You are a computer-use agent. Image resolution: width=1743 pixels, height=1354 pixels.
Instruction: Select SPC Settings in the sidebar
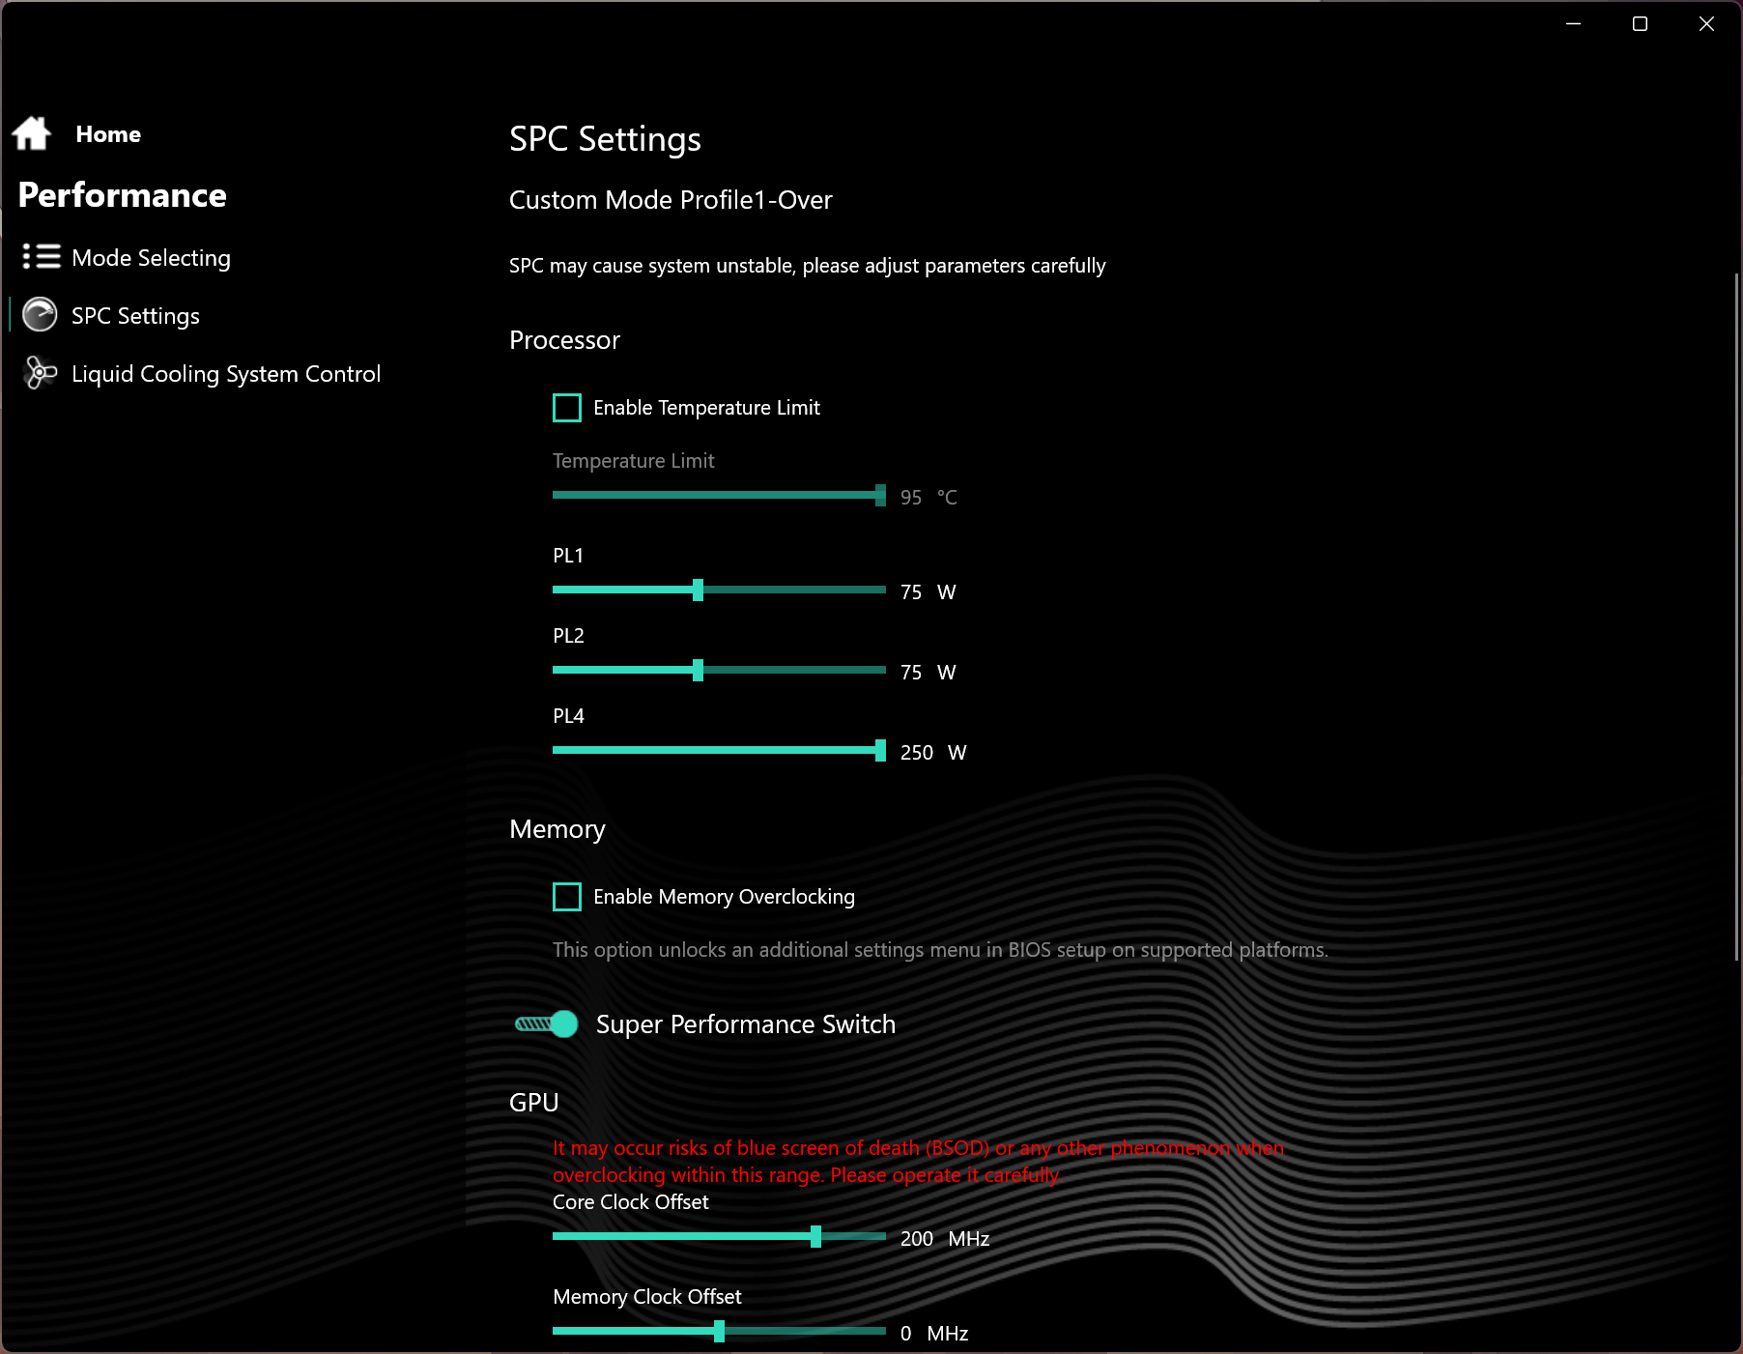pos(135,316)
